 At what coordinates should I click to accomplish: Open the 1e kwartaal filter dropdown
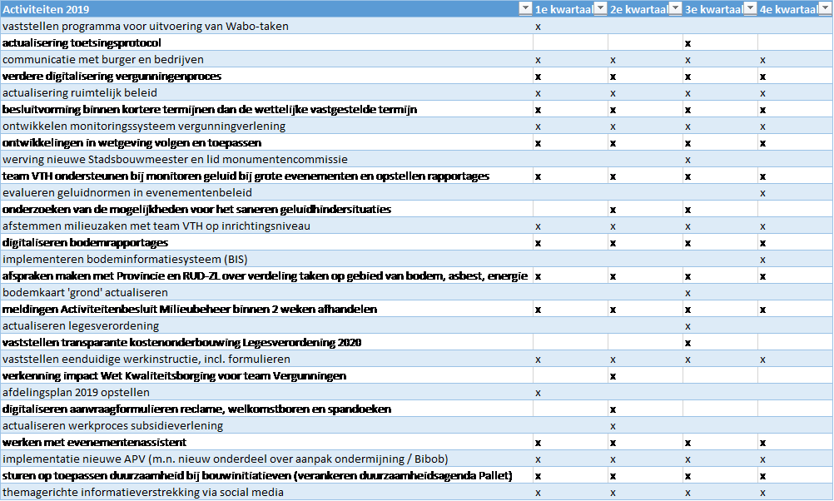pos(599,9)
